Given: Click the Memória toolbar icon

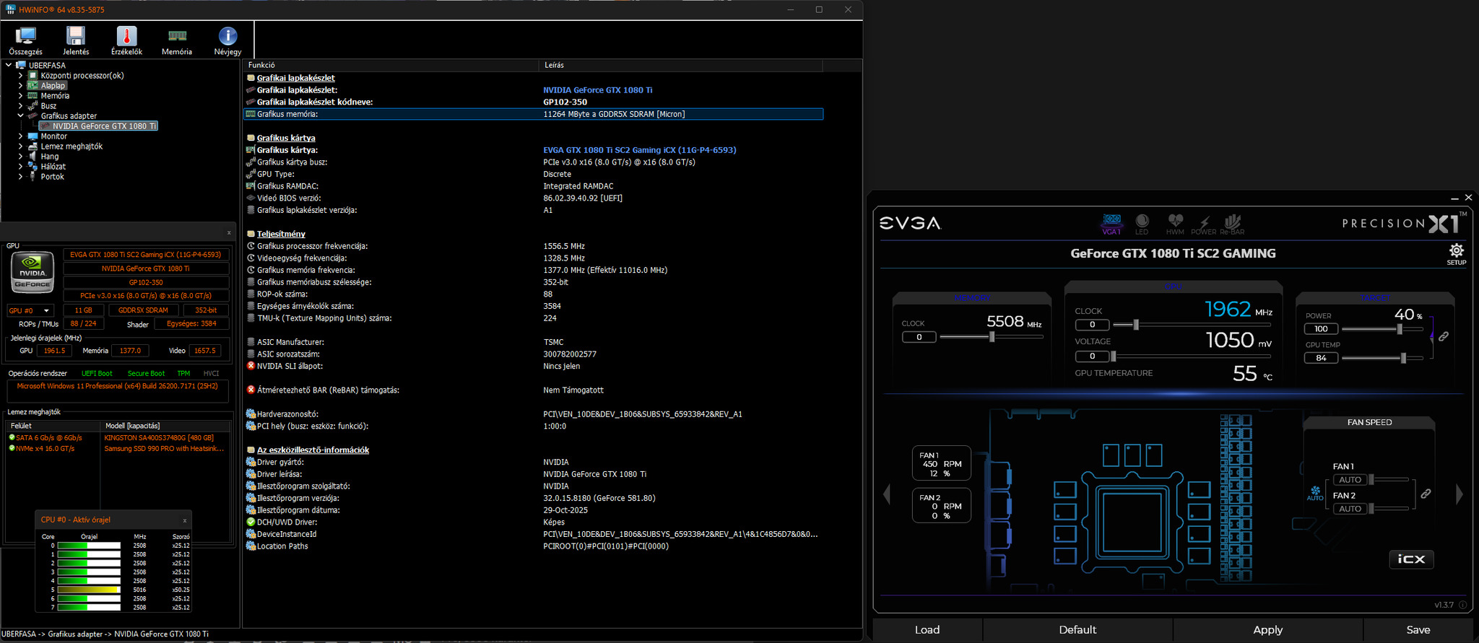Looking at the screenshot, I should tap(177, 40).
